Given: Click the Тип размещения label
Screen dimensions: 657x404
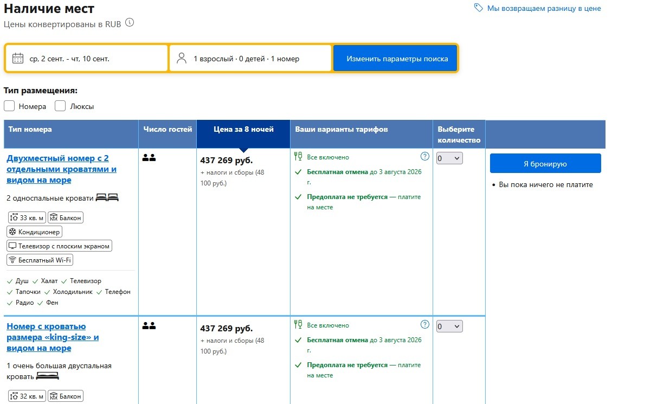Looking at the screenshot, I should click(40, 91).
